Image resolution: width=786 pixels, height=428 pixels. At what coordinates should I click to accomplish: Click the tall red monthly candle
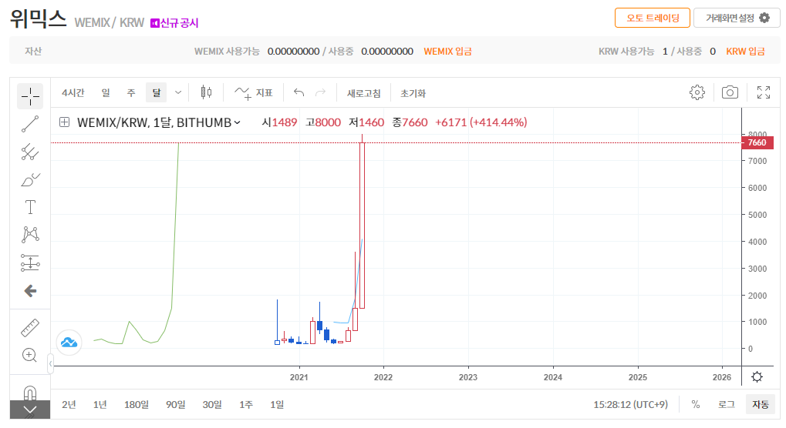pyautogui.click(x=362, y=225)
